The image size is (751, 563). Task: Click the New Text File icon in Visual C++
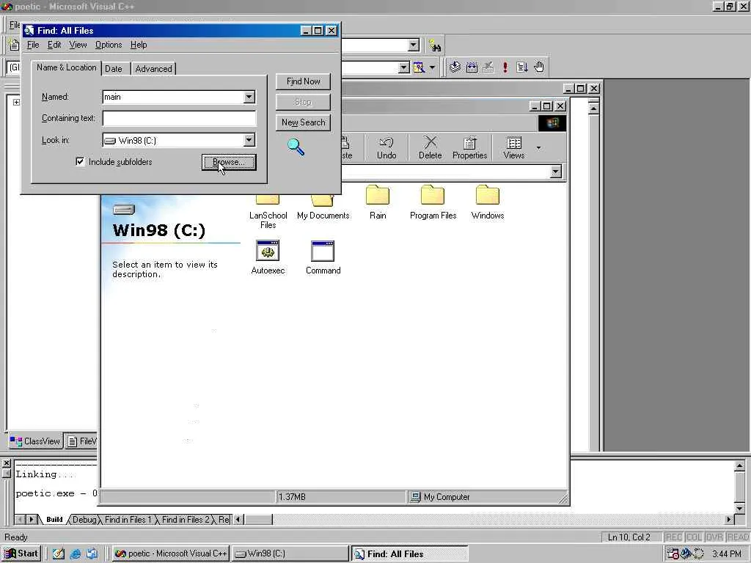point(14,45)
